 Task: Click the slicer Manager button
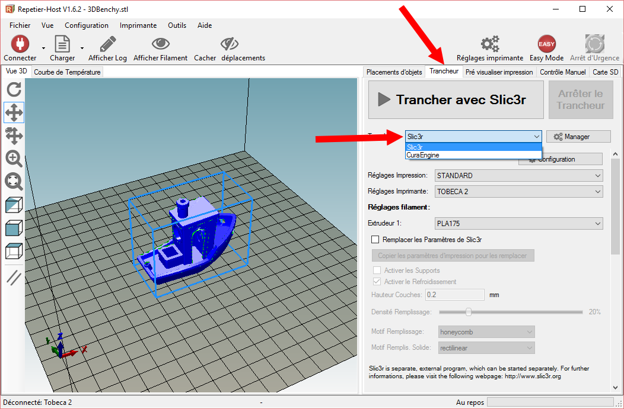(x=578, y=137)
